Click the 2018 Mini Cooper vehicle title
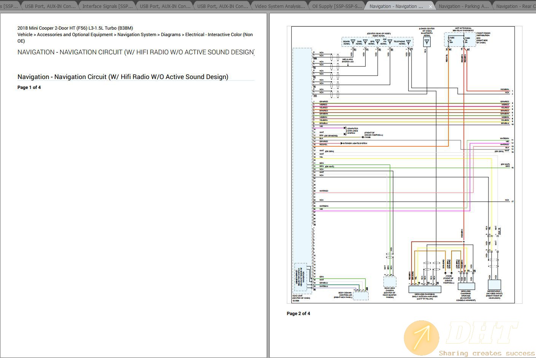 [75, 28]
